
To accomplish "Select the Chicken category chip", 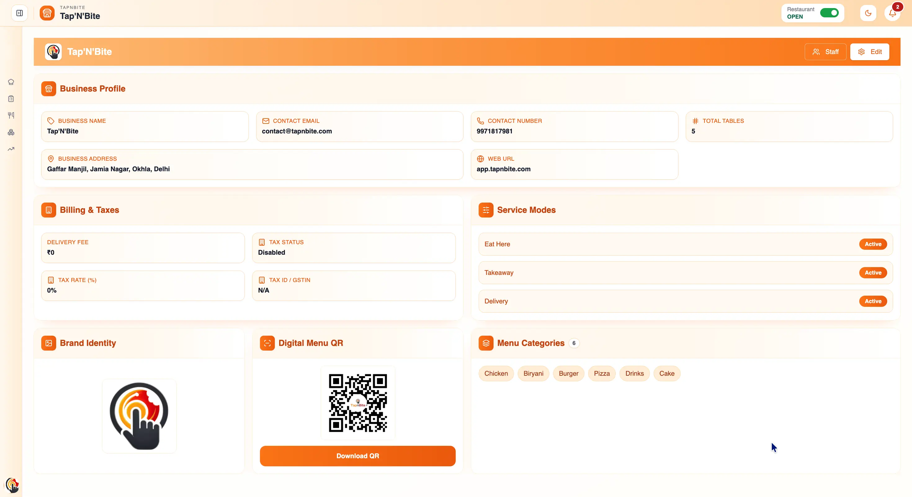I will [x=496, y=374].
